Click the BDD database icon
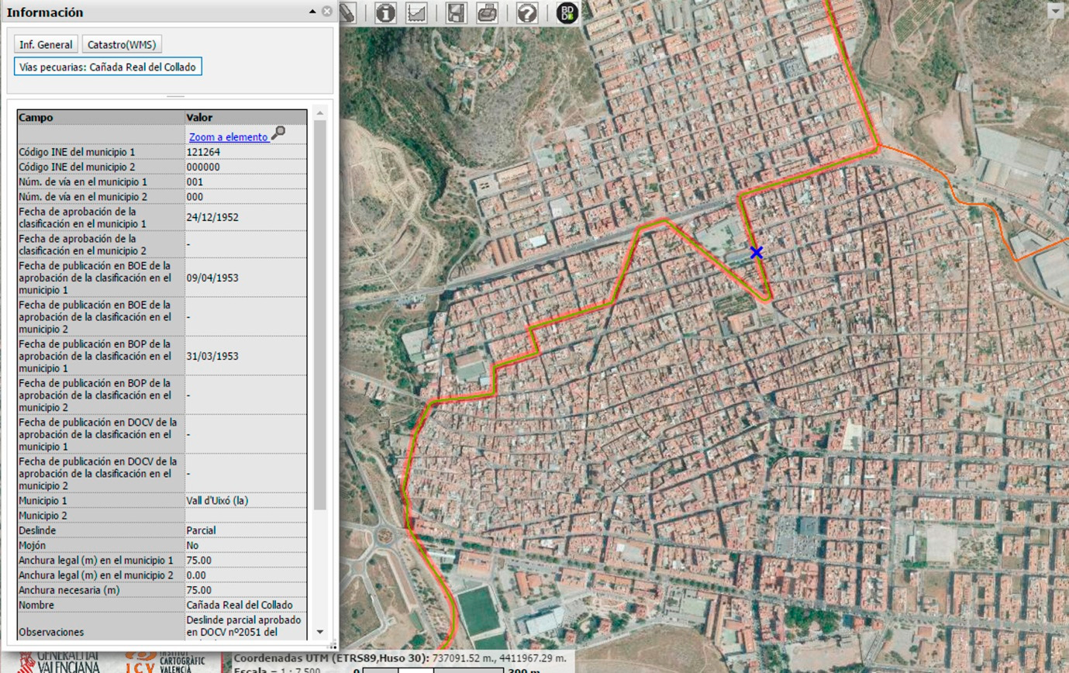The height and width of the screenshot is (673, 1069). click(568, 12)
